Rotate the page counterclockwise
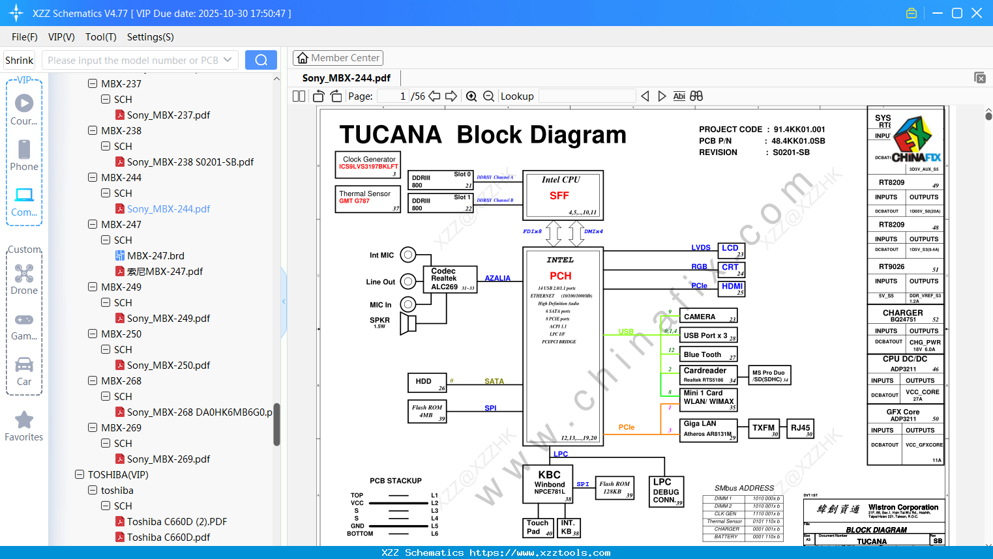 click(319, 96)
